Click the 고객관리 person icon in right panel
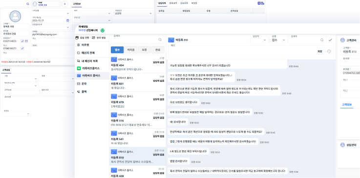This screenshot has width=360, height=178. 342,40
